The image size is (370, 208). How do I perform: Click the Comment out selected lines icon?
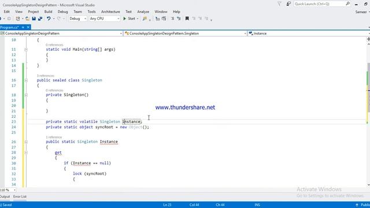172,18
